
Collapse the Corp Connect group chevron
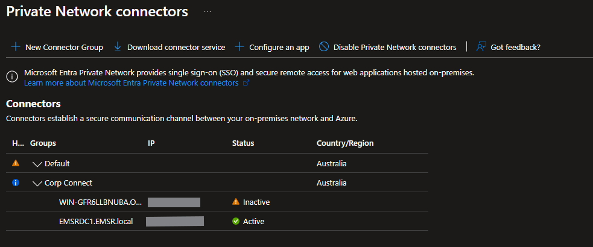[x=37, y=183]
